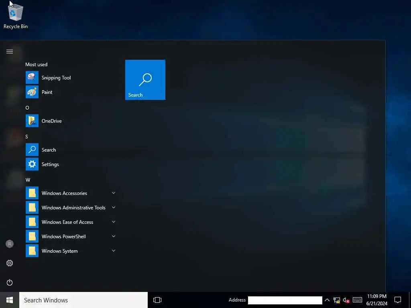Click the Power button in Start sidebar
Image resolution: width=411 pixels, height=308 pixels.
pyautogui.click(x=10, y=282)
